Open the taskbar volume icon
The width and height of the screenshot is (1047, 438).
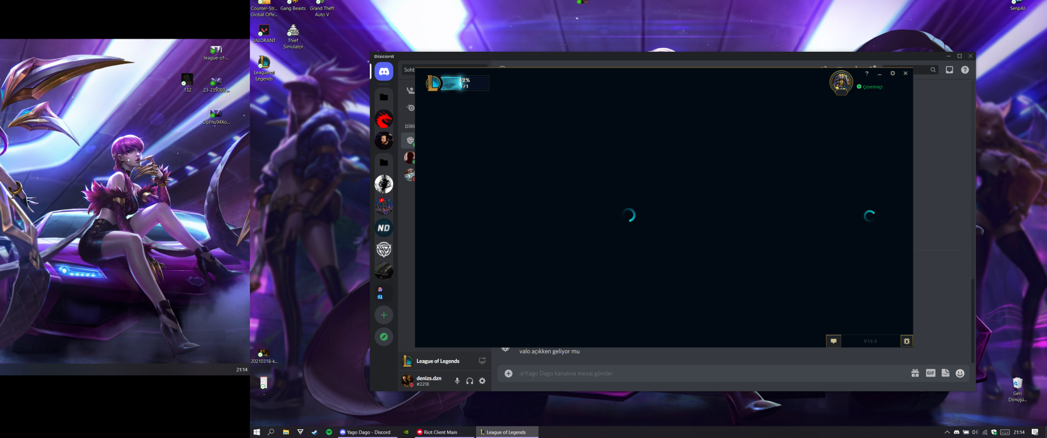coord(975,432)
